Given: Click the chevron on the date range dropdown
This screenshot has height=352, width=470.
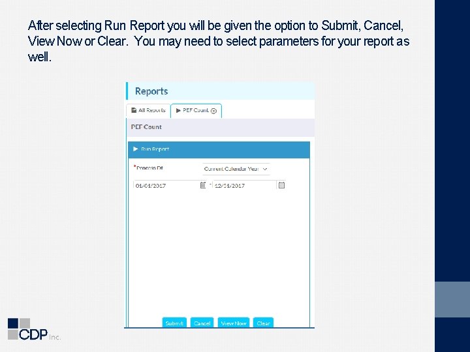Looking at the screenshot, I should tap(265, 169).
